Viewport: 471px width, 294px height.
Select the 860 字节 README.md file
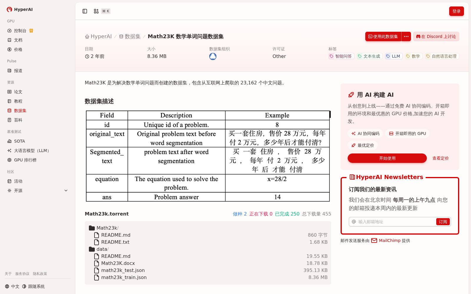click(208, 235)
